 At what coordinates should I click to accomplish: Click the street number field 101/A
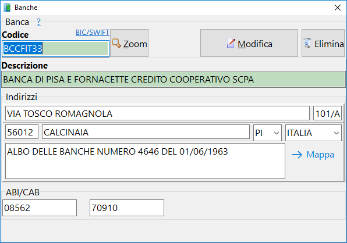click(x=328, y=113)
